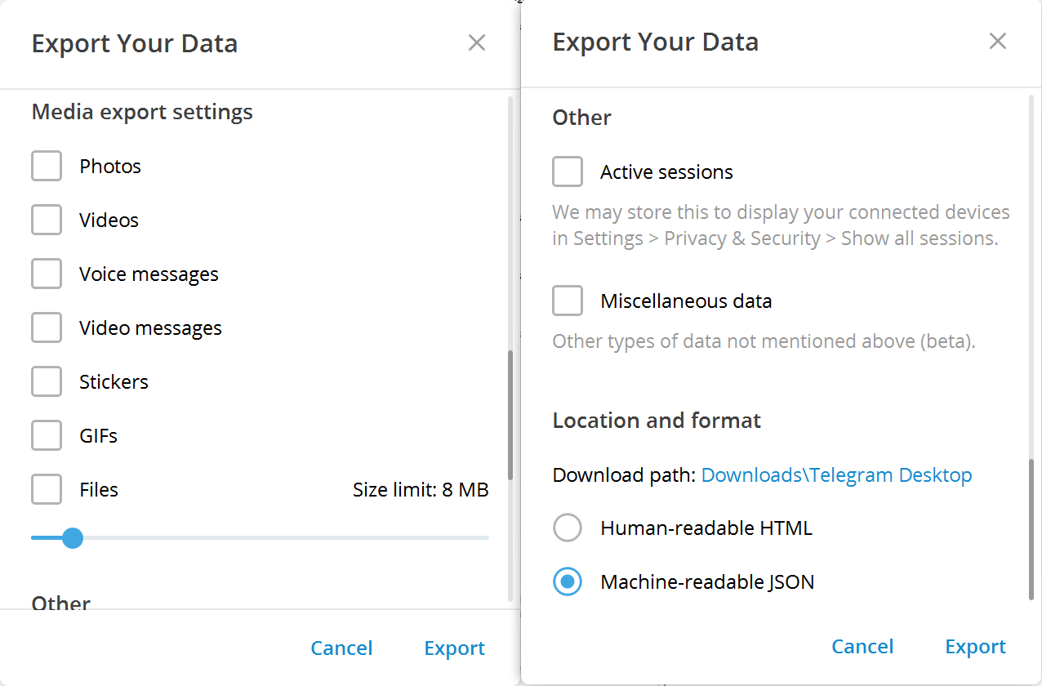Enable the Files export checkbox
Image resolution: width=1042 pixels, height=686 pixels.
tap(47, 490)
